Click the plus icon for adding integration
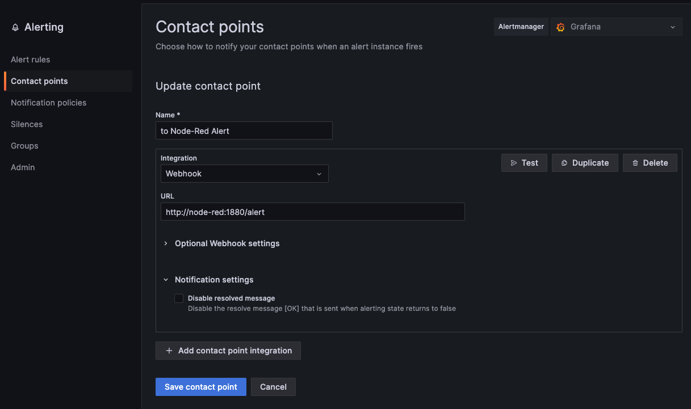 169,351
